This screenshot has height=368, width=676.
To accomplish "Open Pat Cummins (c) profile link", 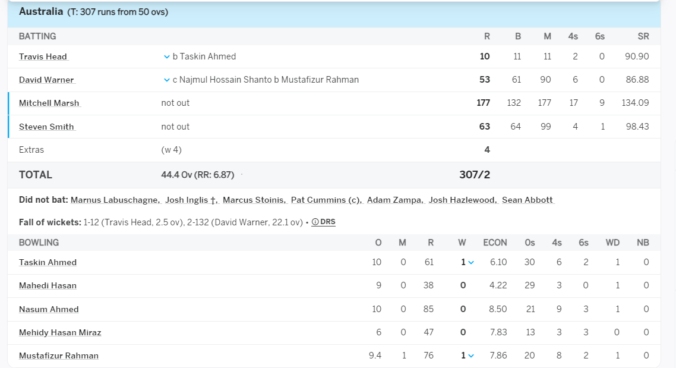I will [x=326, y=200].
